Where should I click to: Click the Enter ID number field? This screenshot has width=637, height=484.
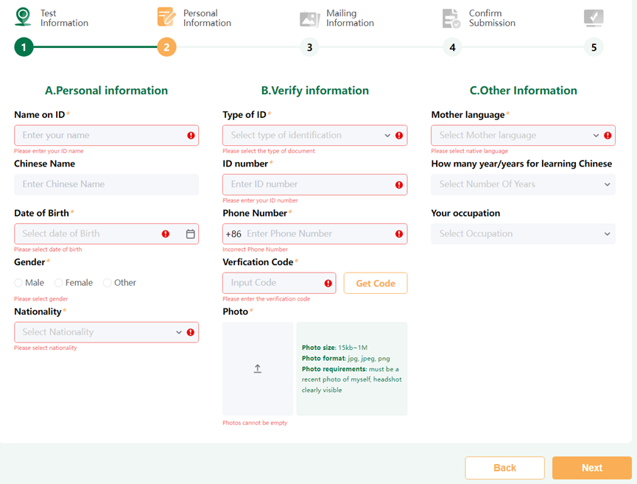(x=309, y=184)
